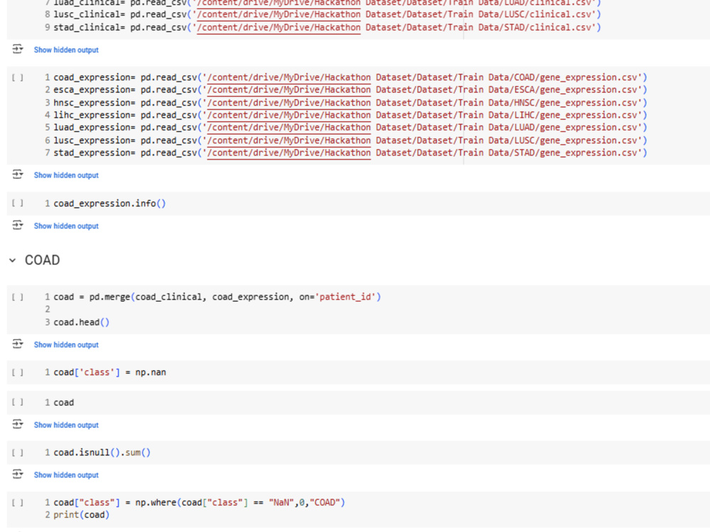Click the np.where code line with "COAD"

coord(200,502)
